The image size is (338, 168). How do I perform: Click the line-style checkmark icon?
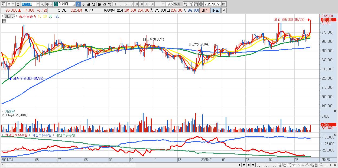[191, 4]
